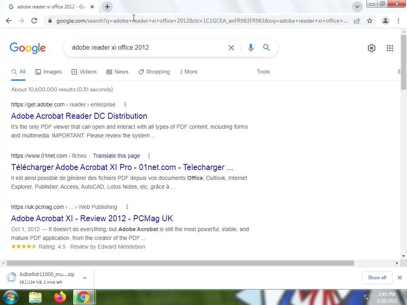Open a new tab with the plus button
Image resolution: width=407 pixels, height=305 pixels.
coord(107,7)
